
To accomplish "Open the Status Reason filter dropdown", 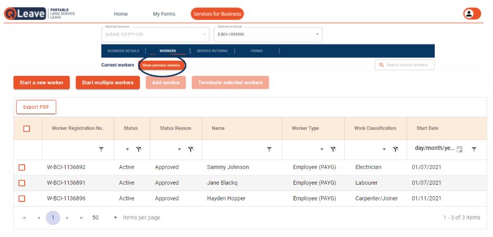I will tap(179, 150).
